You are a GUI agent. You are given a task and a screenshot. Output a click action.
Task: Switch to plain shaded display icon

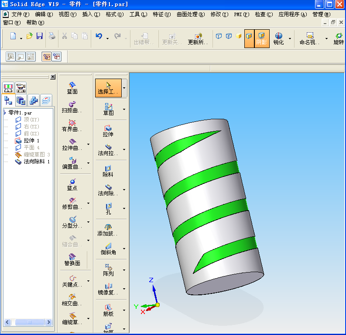239,36
